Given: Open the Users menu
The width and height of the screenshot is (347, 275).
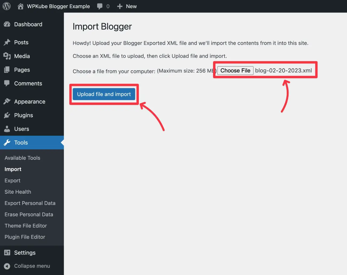Looking at the screenshot, I should (22, 129).
